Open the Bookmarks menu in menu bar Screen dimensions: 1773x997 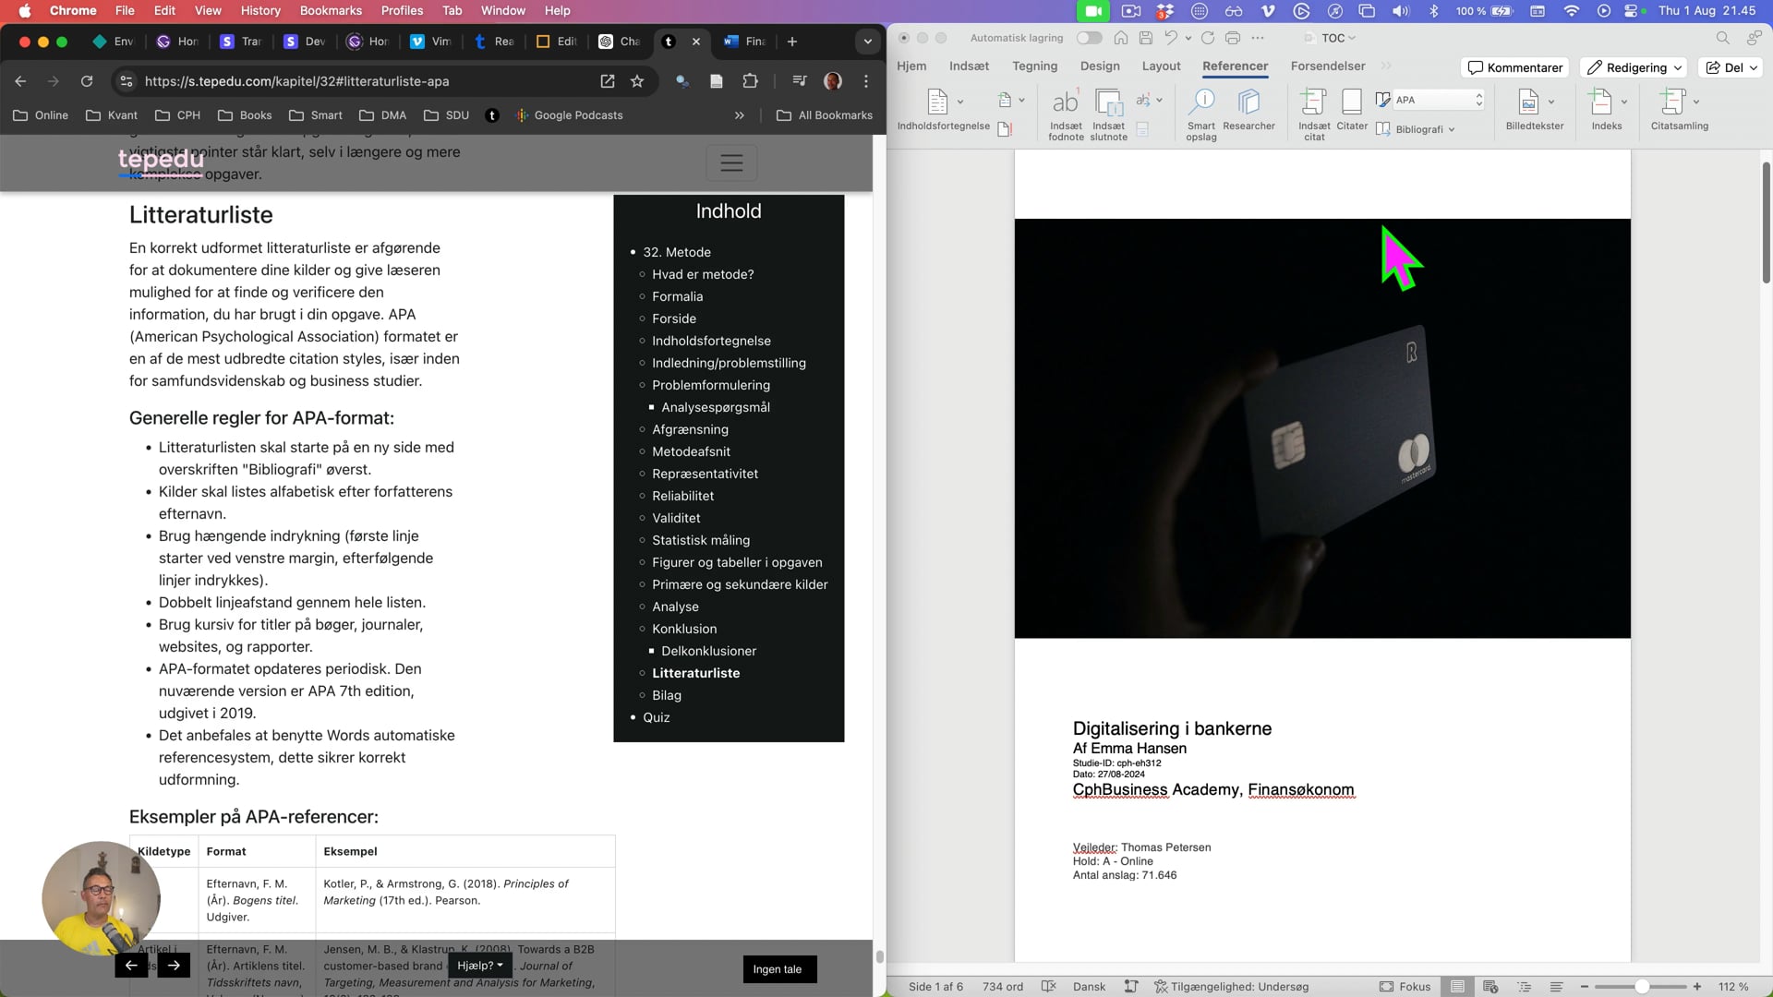(x=331, y=11)
